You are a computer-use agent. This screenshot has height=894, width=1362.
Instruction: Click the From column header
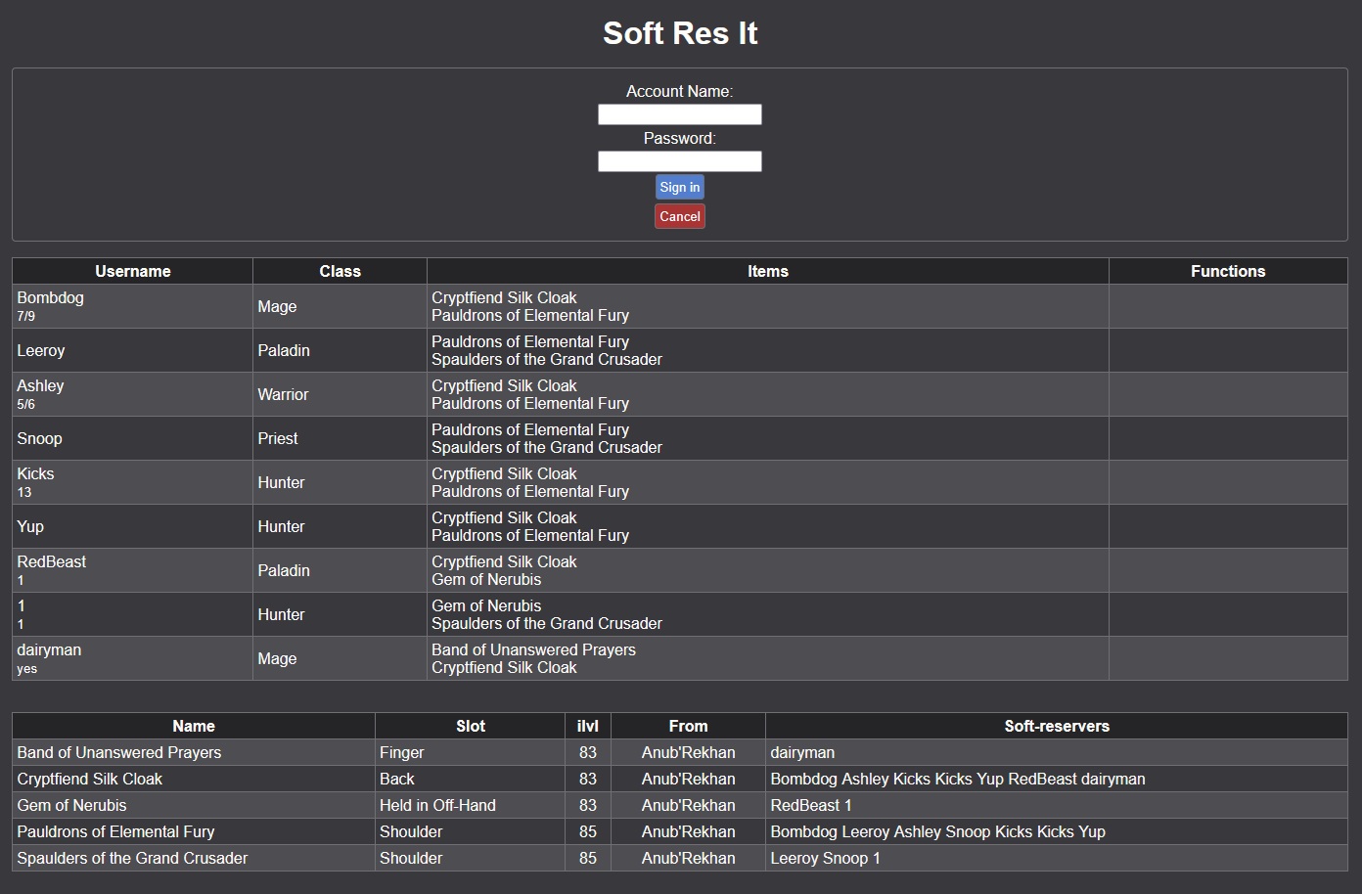point(688,726)
